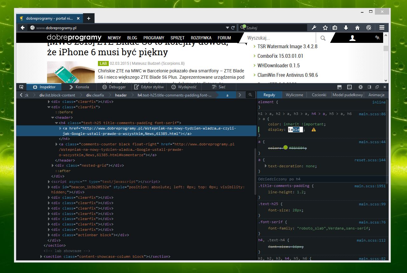Open TSR Watermark Image 3.4.2.8 link
Image resolution: width=407 pixels, height=273 pixels.
[287, 46]
